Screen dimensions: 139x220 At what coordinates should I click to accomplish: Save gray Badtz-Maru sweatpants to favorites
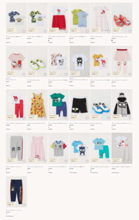click(x=24, y=161)
